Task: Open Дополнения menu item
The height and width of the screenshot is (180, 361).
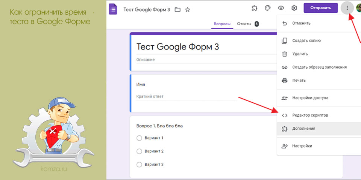Action: pos(319,129)
